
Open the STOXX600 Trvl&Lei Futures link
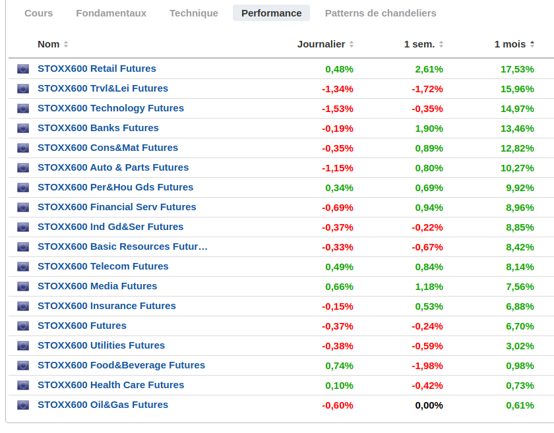[x=103, y=88]
